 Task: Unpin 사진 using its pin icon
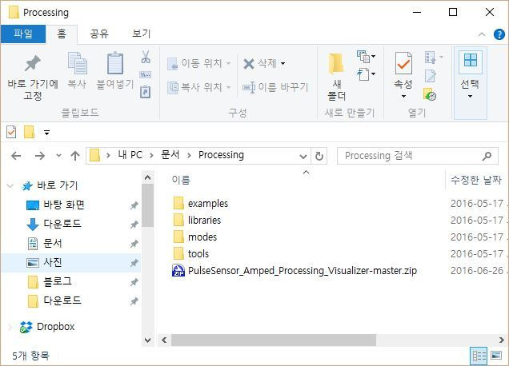(x=134, y=263)
